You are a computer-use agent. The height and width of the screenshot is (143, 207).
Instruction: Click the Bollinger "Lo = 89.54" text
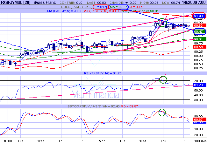click(137, 7)
